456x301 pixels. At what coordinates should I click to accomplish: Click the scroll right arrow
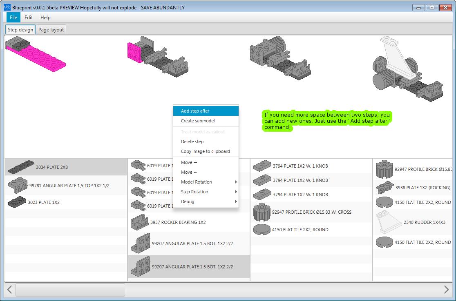(x=447, y=290)
